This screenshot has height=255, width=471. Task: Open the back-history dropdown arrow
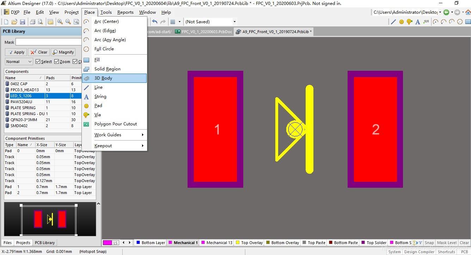coord(452,12)
